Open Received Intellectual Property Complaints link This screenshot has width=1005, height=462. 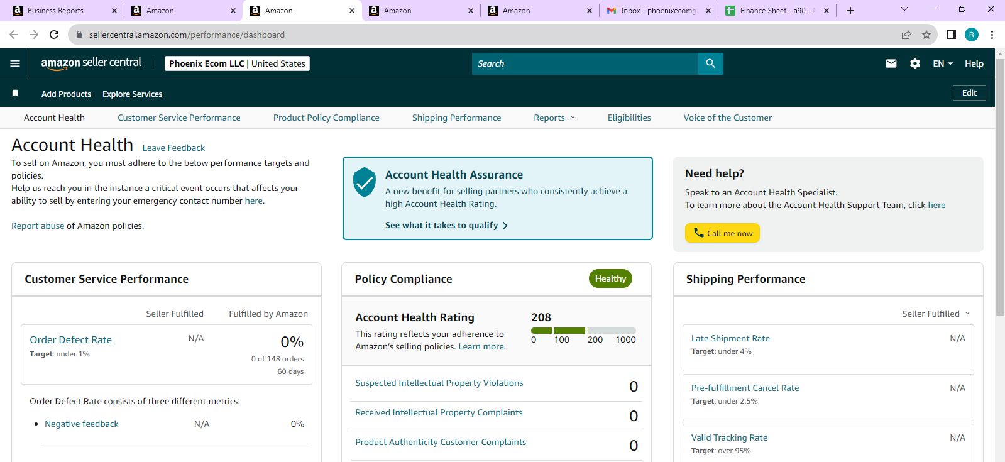[439, 412]
